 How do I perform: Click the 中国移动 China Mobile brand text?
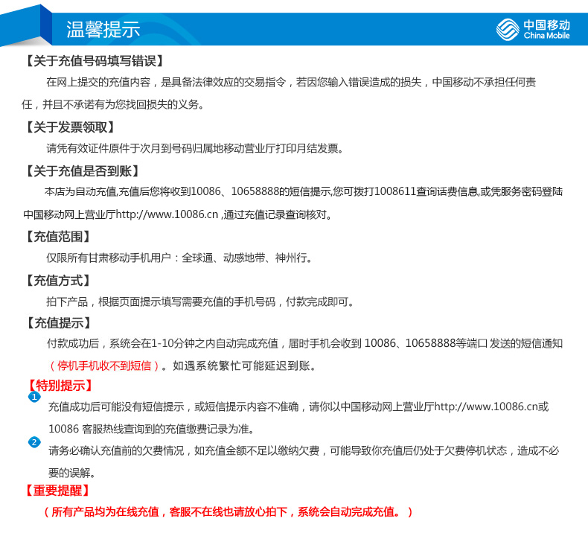coord(547,30)
